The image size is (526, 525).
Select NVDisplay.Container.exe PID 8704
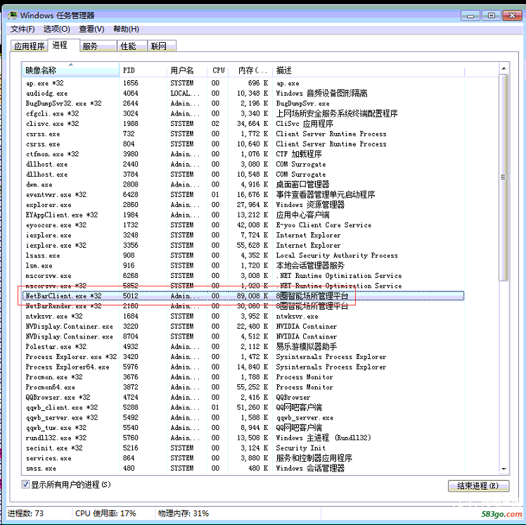click(243, 336)
